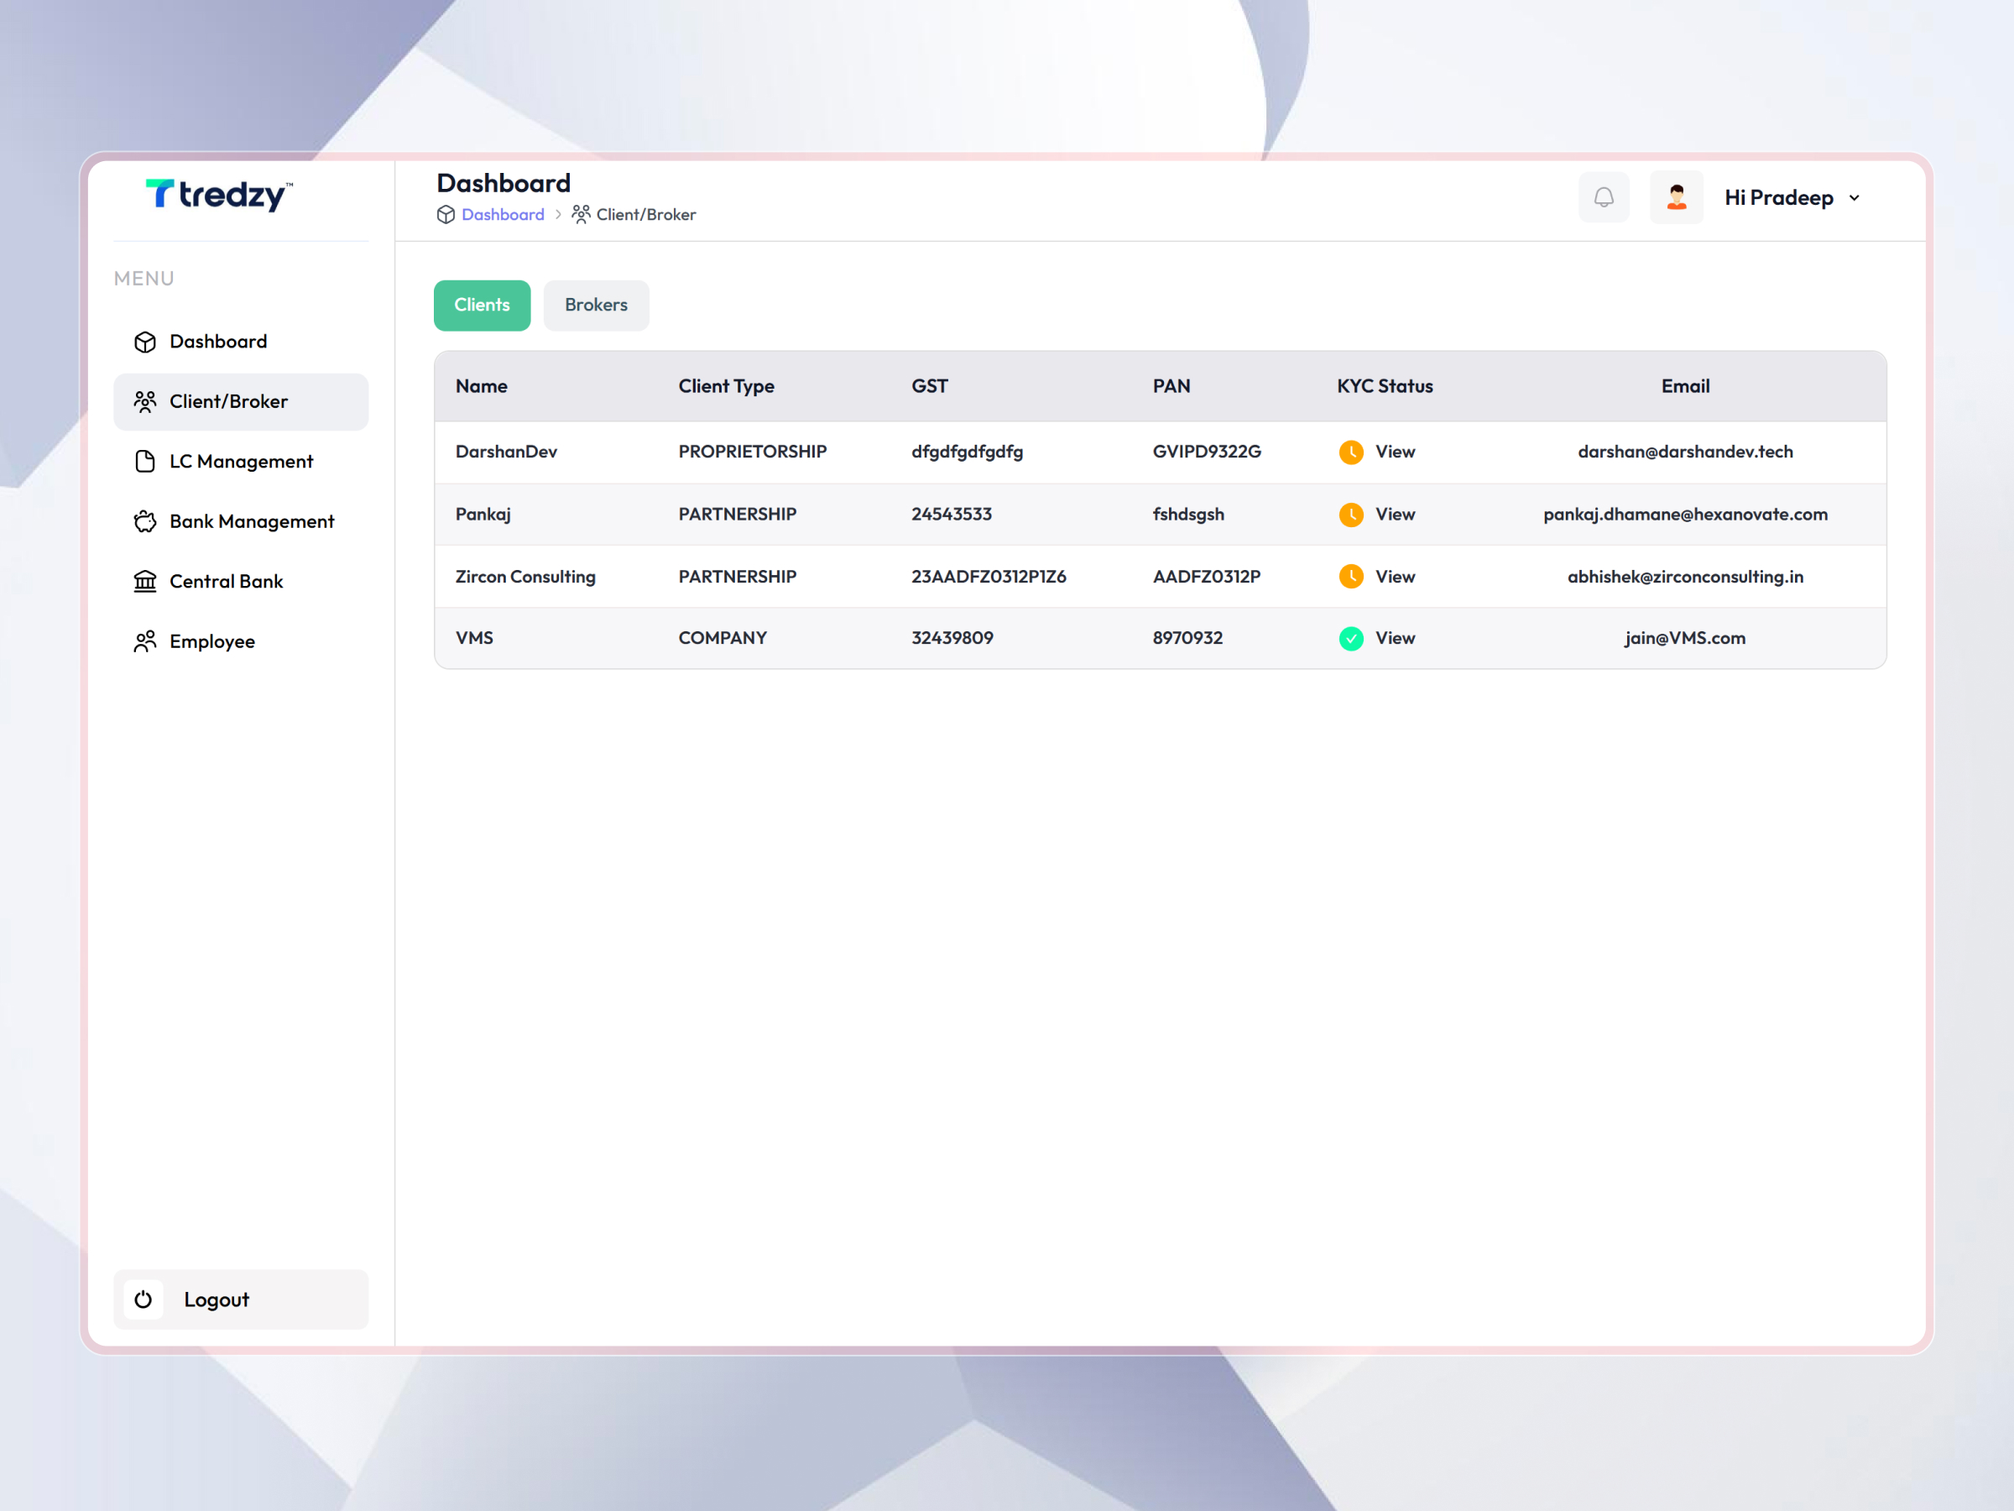The image size is (2014, 1511).
Task: Open the Dashboard breadcrumb link
Action: (x=503, y=214)
